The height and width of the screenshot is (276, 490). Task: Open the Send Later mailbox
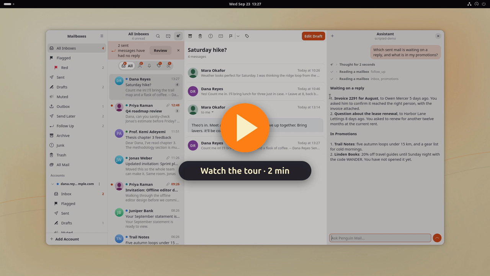(x=77, y=116)
